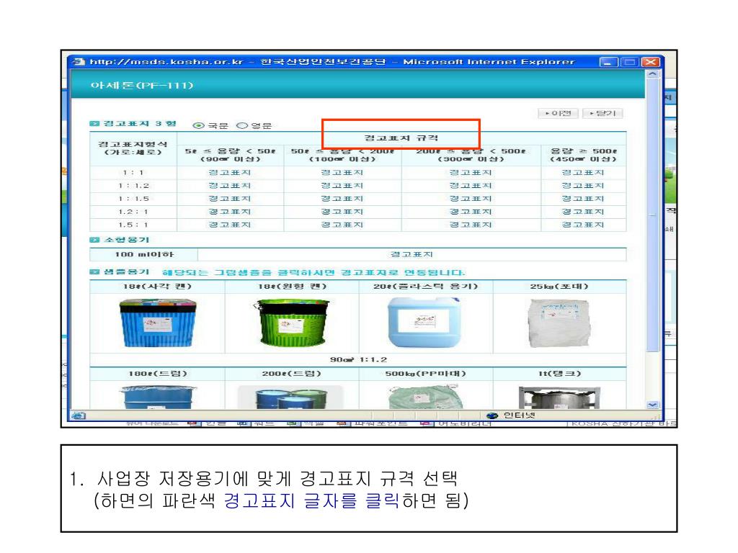Maximize the Internet Explorer popup window

pyautogui.click(x=630, y=62)
